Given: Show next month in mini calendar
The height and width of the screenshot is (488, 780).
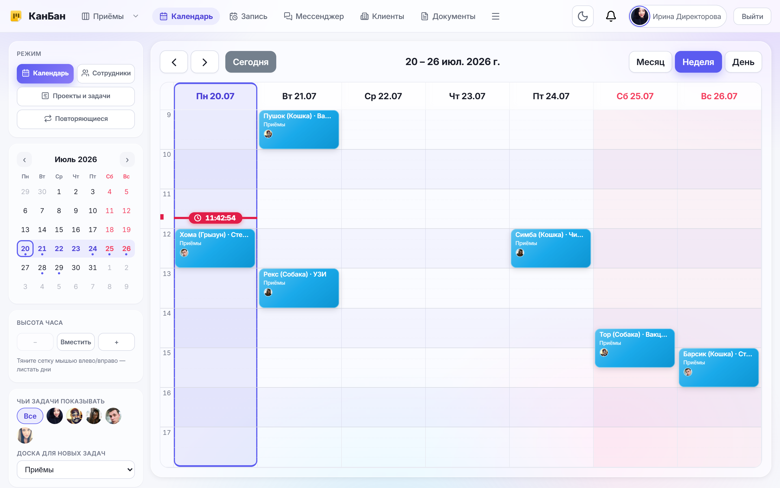Looking at the screenshot, I should click(127, 160).
